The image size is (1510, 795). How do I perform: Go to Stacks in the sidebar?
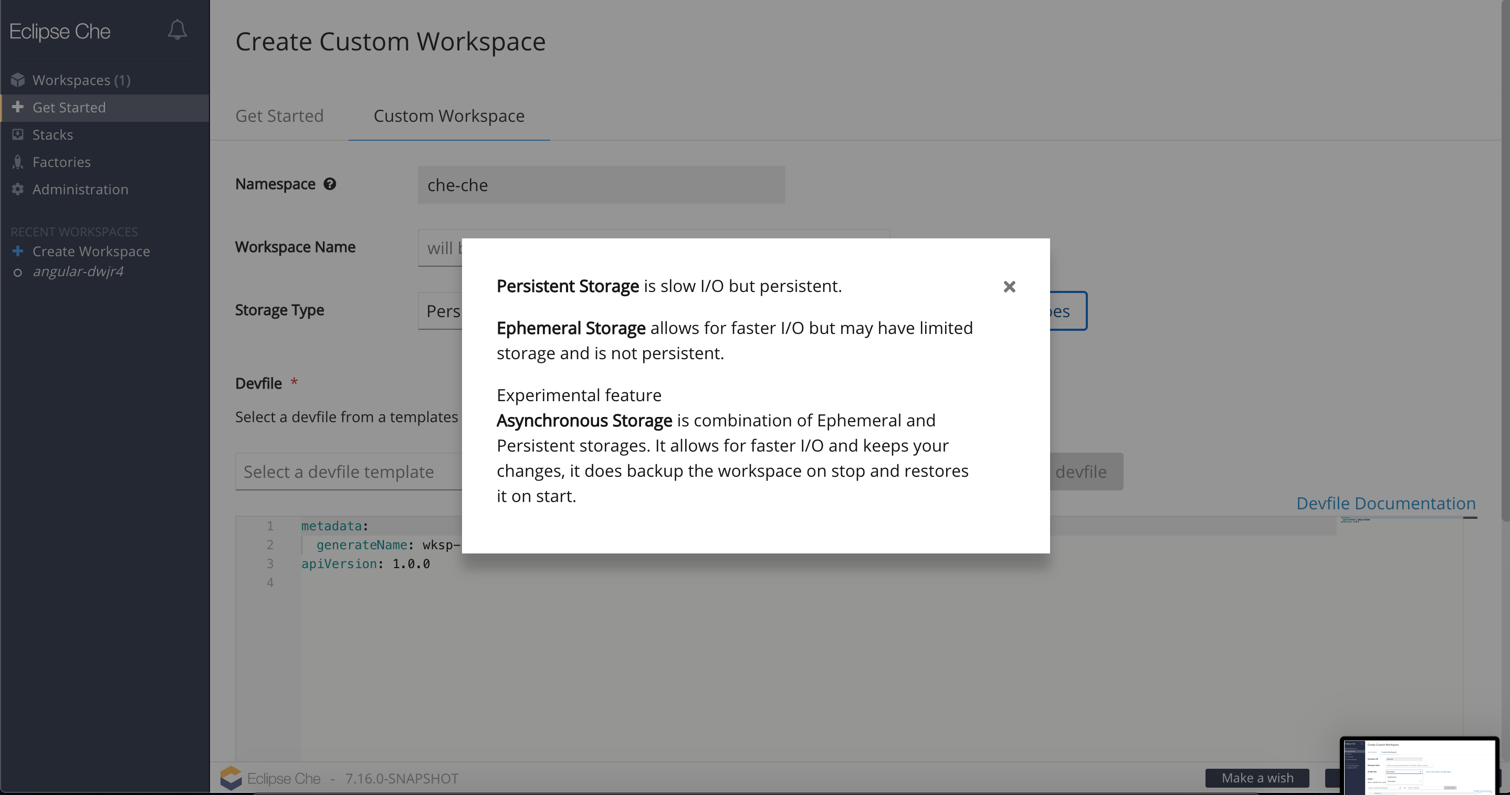coord(53,134)
